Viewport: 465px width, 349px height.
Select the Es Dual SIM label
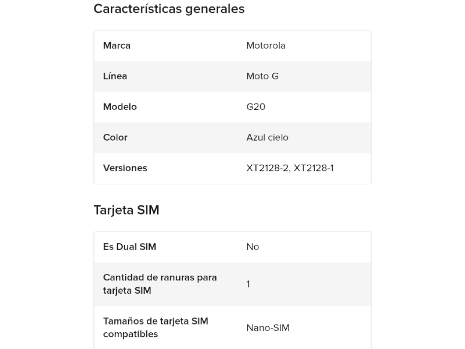[x=129, y=247]
